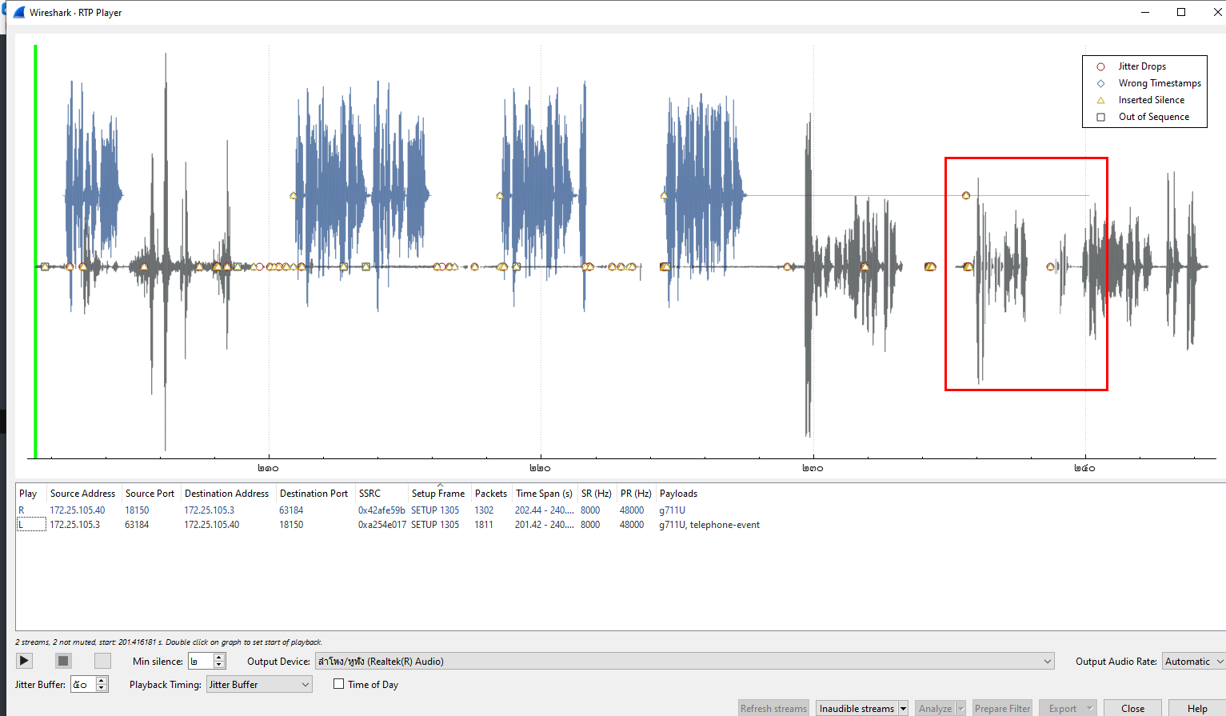Sort streams by the Source Address column
Screen dimensions: 1226x716
point(82,494)
